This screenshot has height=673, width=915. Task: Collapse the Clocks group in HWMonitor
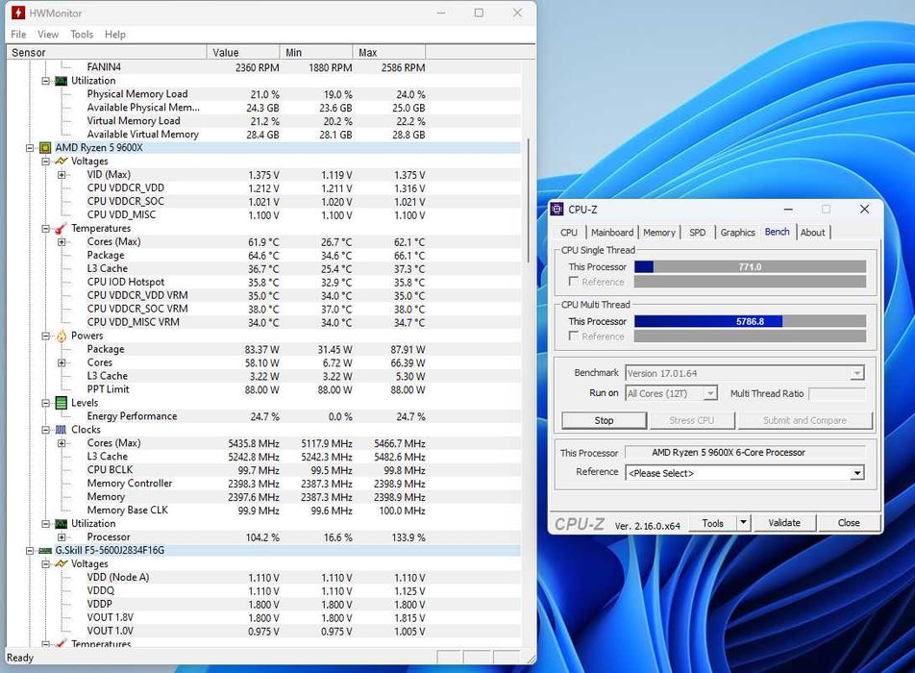pyautogui.click(x=45, y=430)
